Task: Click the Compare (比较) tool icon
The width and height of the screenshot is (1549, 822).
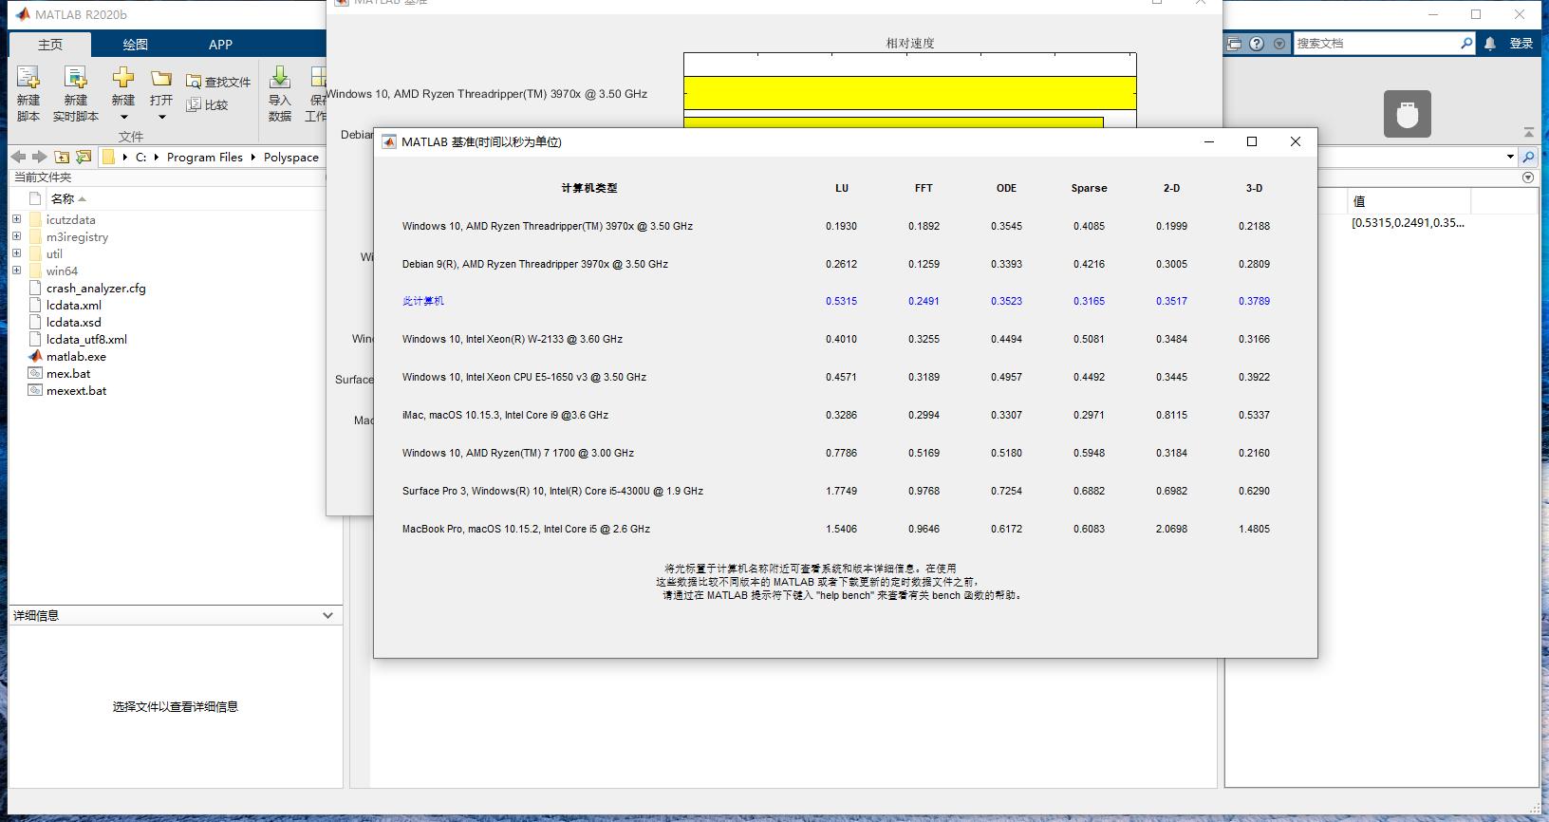Action: [207, 104]
